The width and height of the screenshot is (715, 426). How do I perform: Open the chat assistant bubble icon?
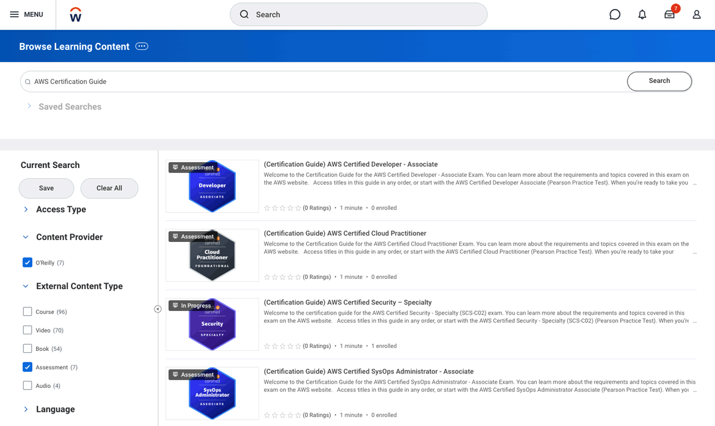pyautogui.click(x=615, y=14)
